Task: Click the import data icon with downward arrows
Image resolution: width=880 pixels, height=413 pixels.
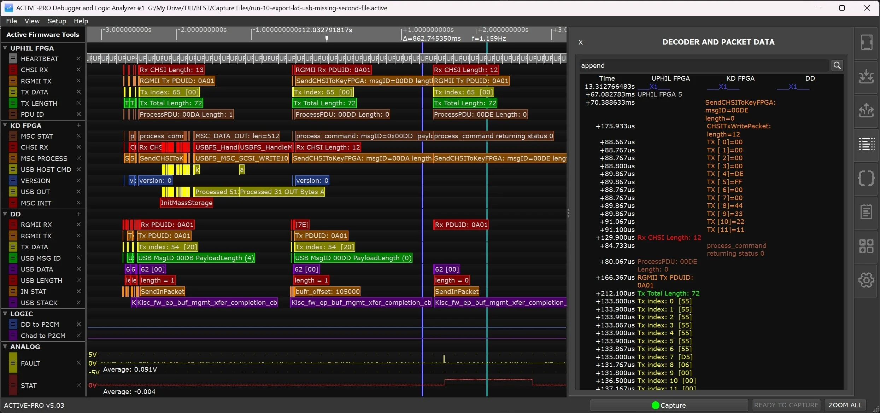Action: coord(867,76)
